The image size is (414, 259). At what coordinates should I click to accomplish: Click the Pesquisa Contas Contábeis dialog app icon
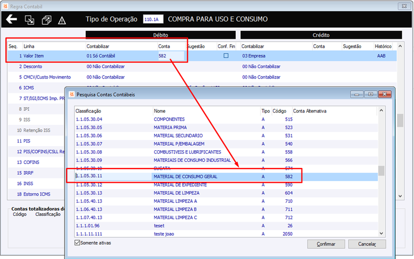pos(72,94)
